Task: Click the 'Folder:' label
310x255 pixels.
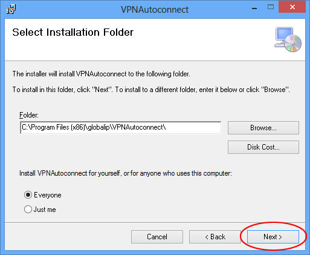Action: (29, 115)
